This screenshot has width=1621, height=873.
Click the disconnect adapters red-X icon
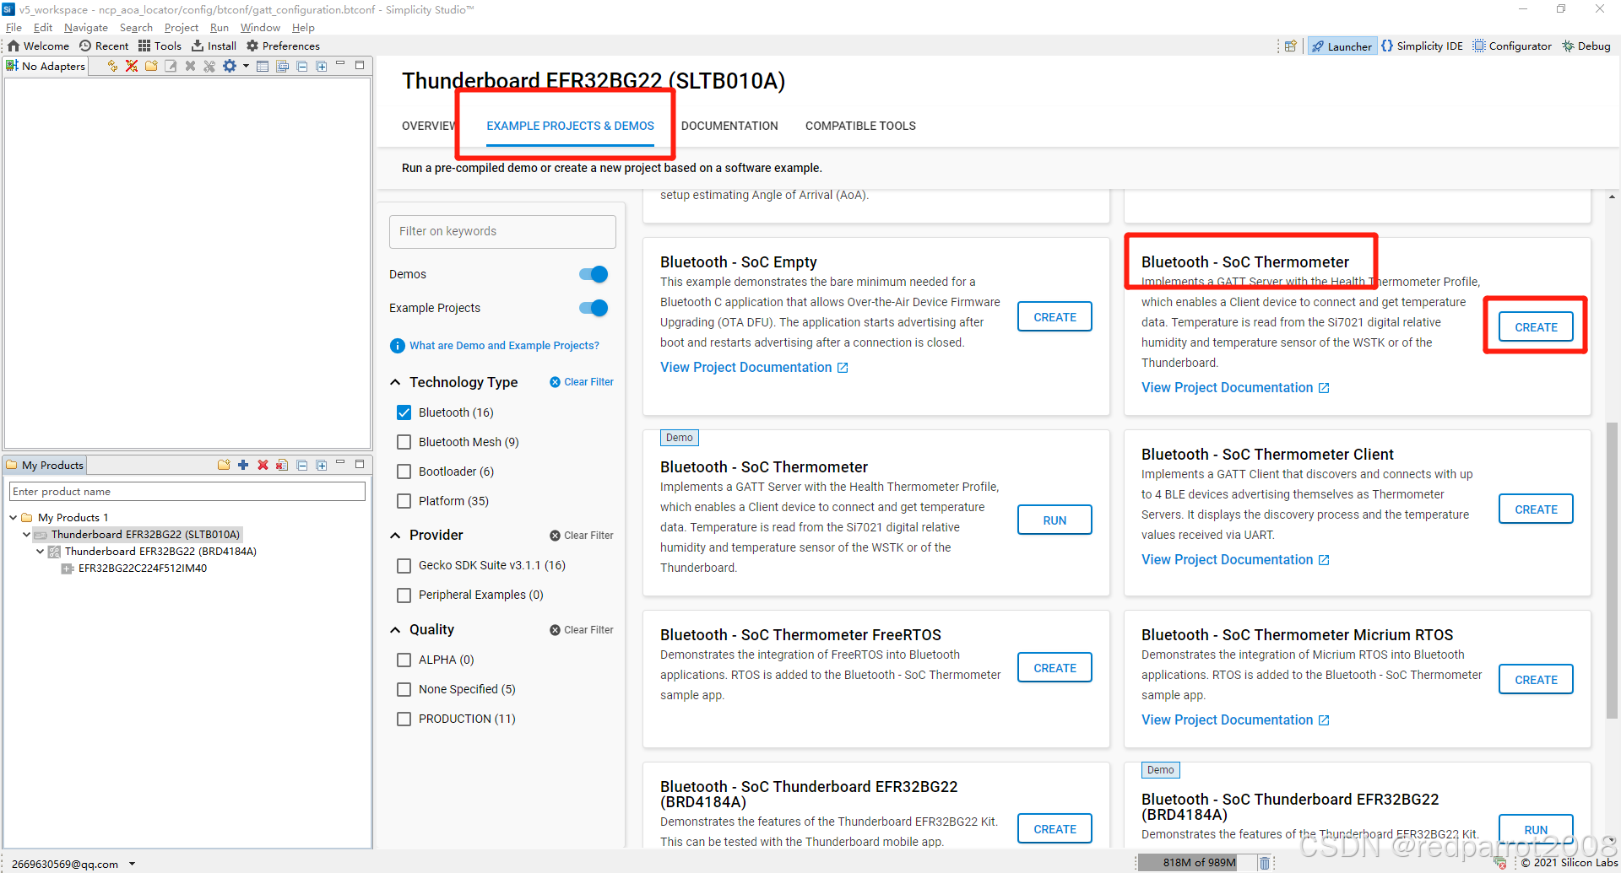pyautogui.click(x=132, y=66)
